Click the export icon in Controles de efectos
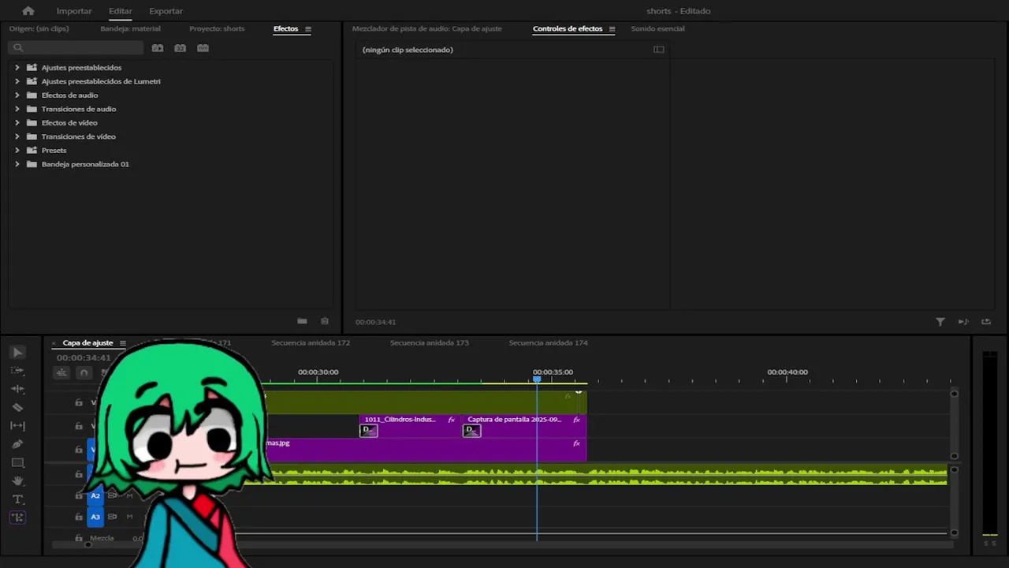 (x=986, y=322)
